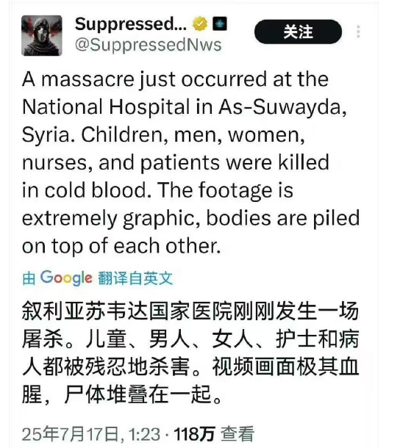Click the "National Hospital" text in the tweet
Image resolution: width=400 pixels, height=448 pixels.
[x=106, y=106]
